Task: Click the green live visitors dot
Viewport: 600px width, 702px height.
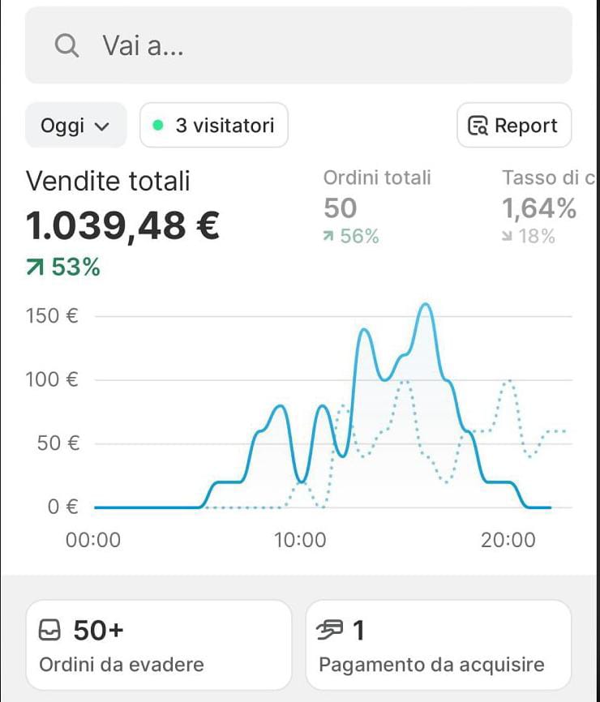Action: [x=158, y=126]
